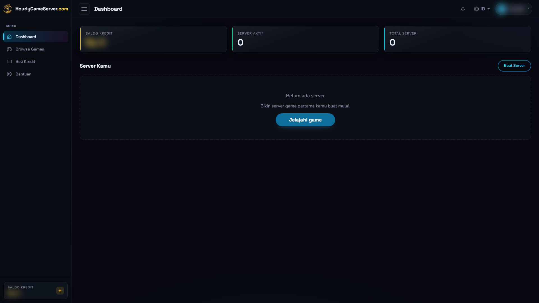Click the Browse Games controller icon
Image resolution: width=539 pixels, height=303 pixels.
tap(9, 49)
